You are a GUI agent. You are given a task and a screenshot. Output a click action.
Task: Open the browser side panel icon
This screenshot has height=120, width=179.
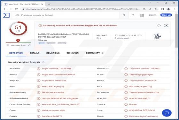[x=163, y=9]
